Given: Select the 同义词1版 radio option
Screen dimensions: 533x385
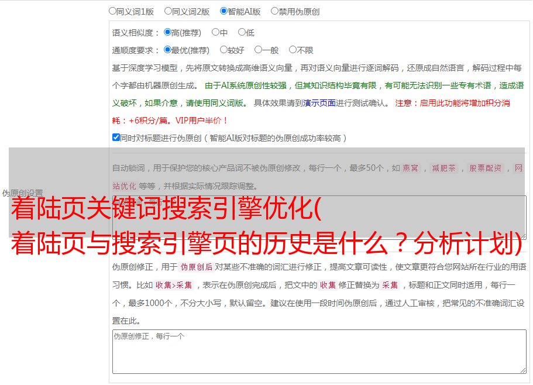Looking at the screenshot, I should click(x=112, y=11).
